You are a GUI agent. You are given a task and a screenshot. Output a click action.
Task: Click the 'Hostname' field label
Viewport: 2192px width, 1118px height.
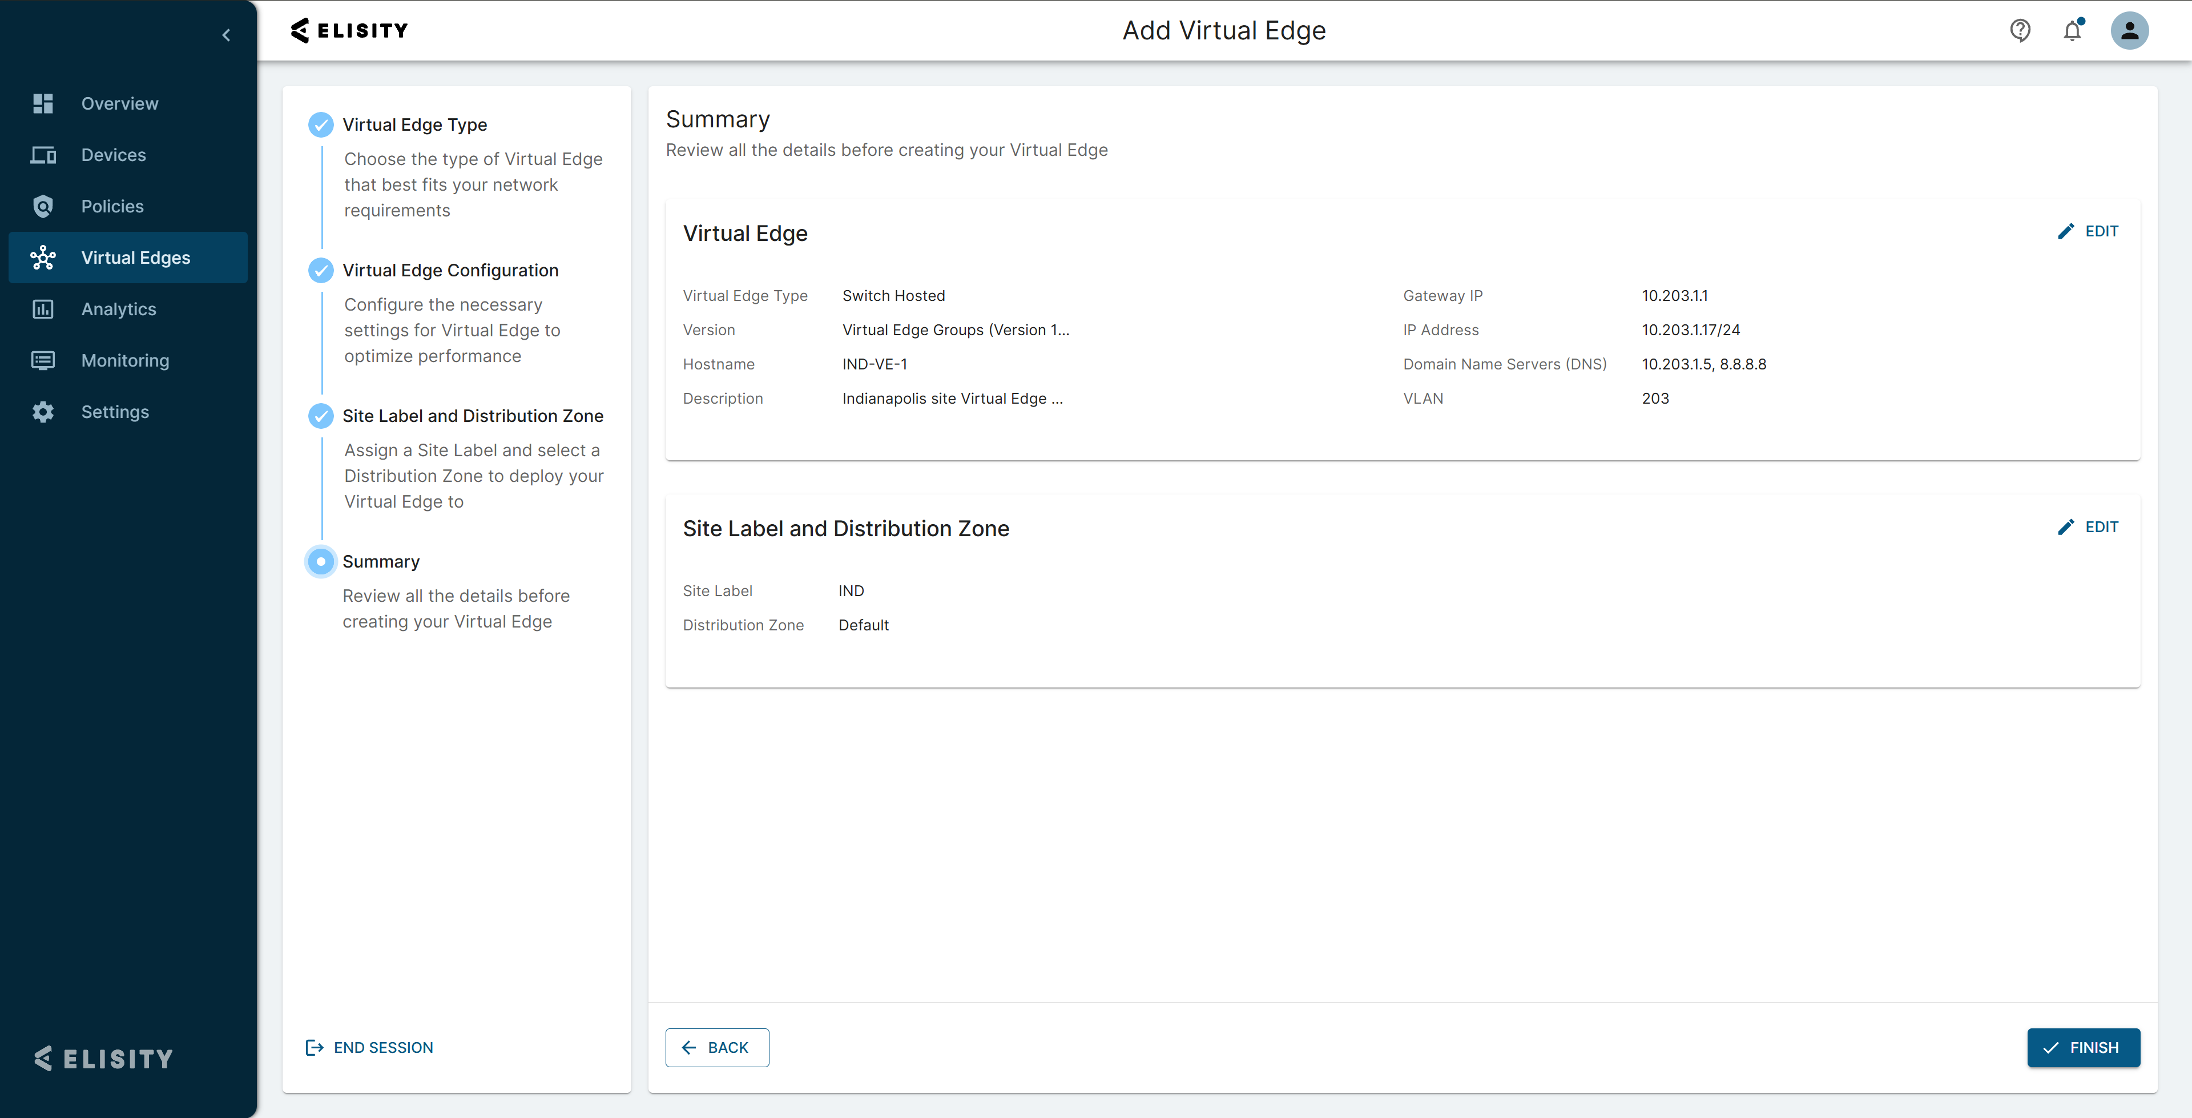[x=718, y=364]
